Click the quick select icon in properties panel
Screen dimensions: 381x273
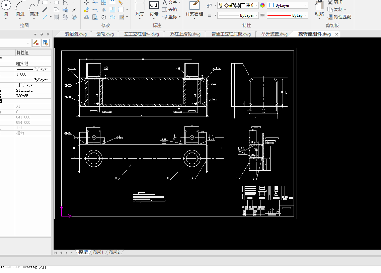[x=46, y=43]
